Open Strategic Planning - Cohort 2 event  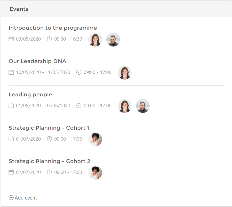(x=49, y=161)
